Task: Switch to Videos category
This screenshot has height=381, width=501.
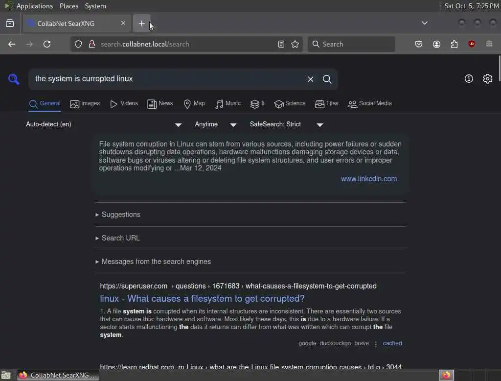Action: [x=124, y=104]
